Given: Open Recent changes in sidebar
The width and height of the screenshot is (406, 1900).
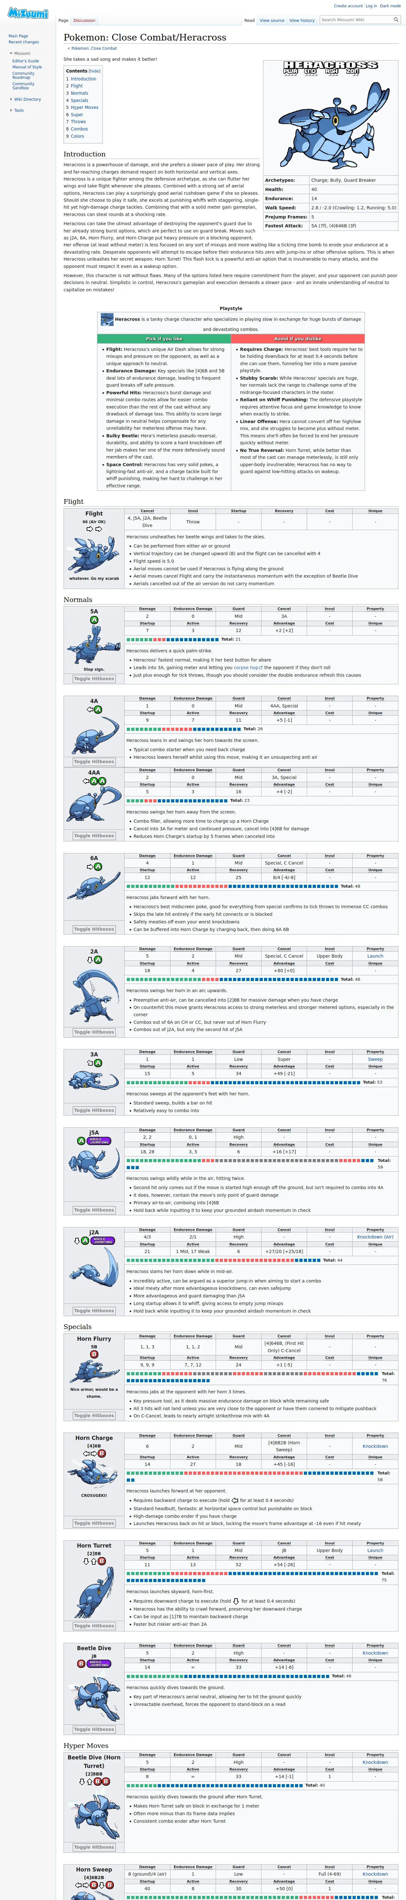Looking at the screenshot, I should [x=24, y=42].
